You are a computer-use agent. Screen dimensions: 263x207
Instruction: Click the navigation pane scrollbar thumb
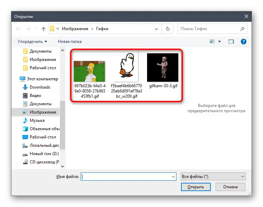point(62,125)
